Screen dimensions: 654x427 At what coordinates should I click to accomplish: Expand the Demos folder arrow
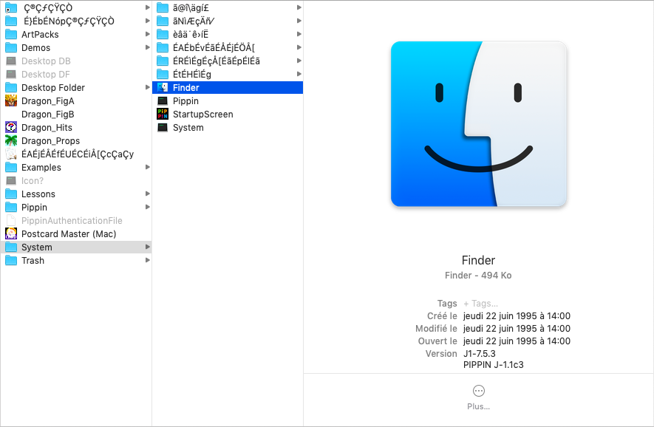(147, 47)
